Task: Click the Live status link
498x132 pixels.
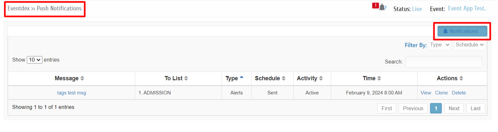Action: [417, 9]
